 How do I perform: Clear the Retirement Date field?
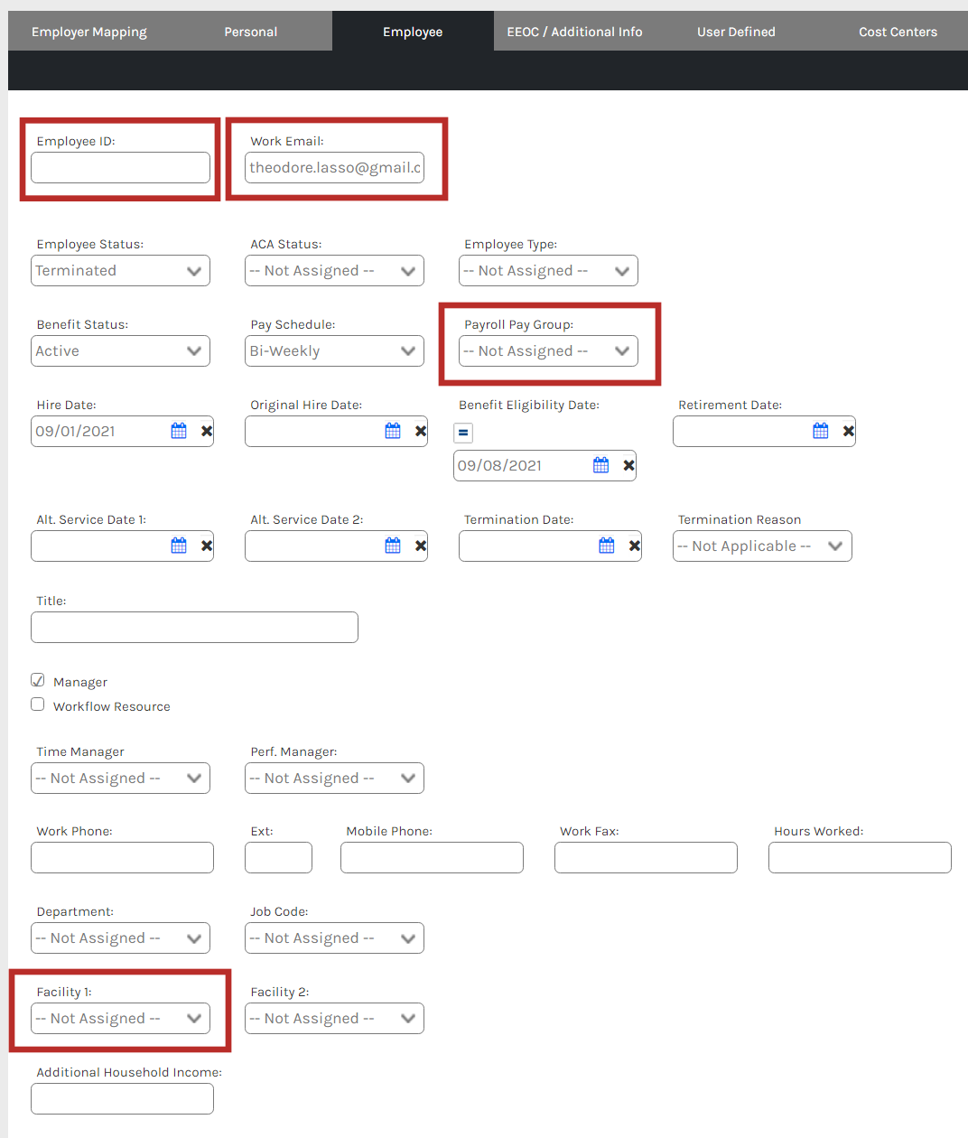point(849,431)
